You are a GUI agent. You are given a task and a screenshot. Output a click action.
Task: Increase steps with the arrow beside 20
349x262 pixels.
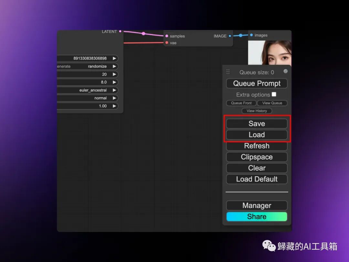click(x=114, y=74)
